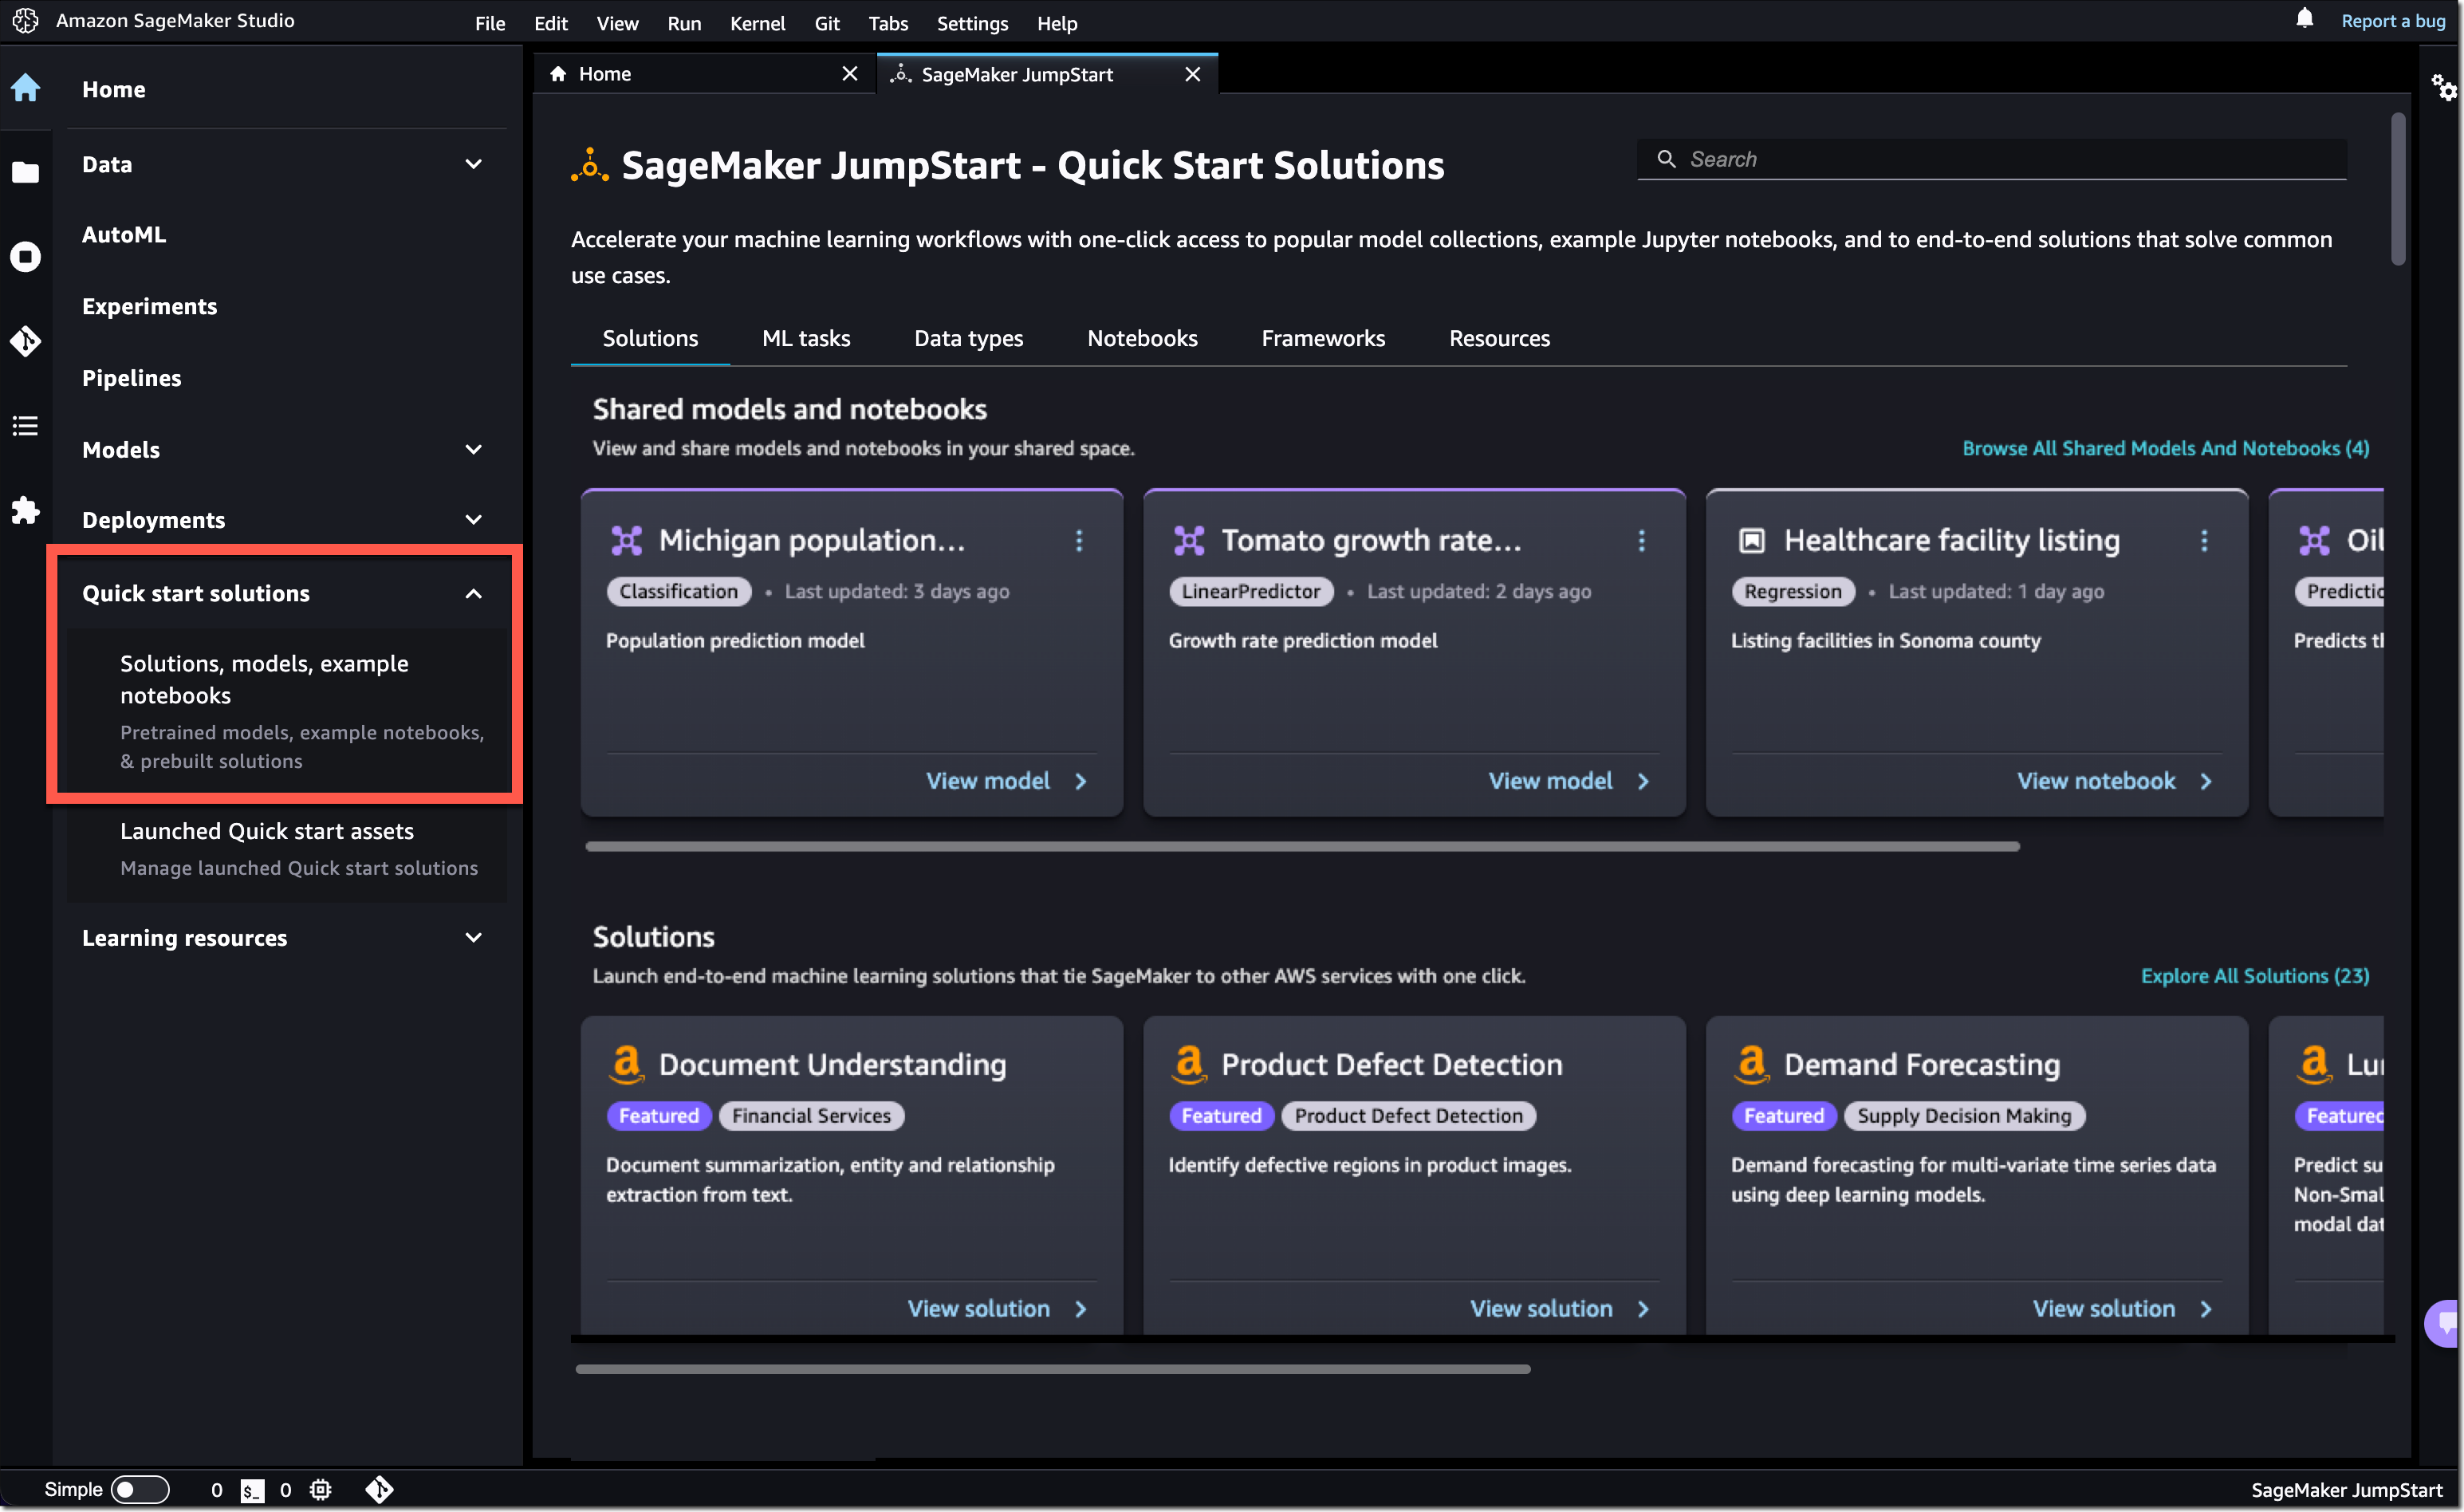Follow the Explore All Solutions link

pos(2255,975)
